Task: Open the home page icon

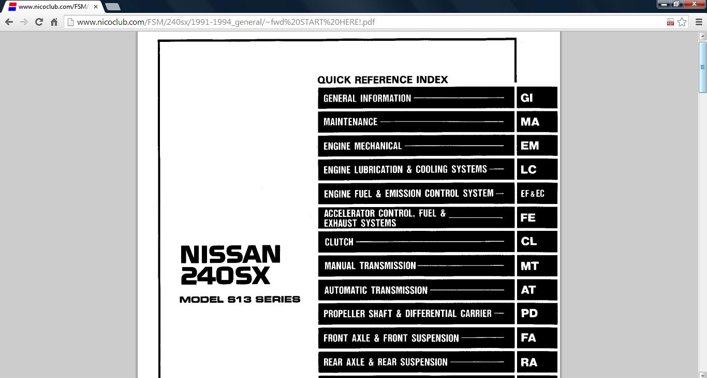Action: pyautogui.click(x=54, y=22)
